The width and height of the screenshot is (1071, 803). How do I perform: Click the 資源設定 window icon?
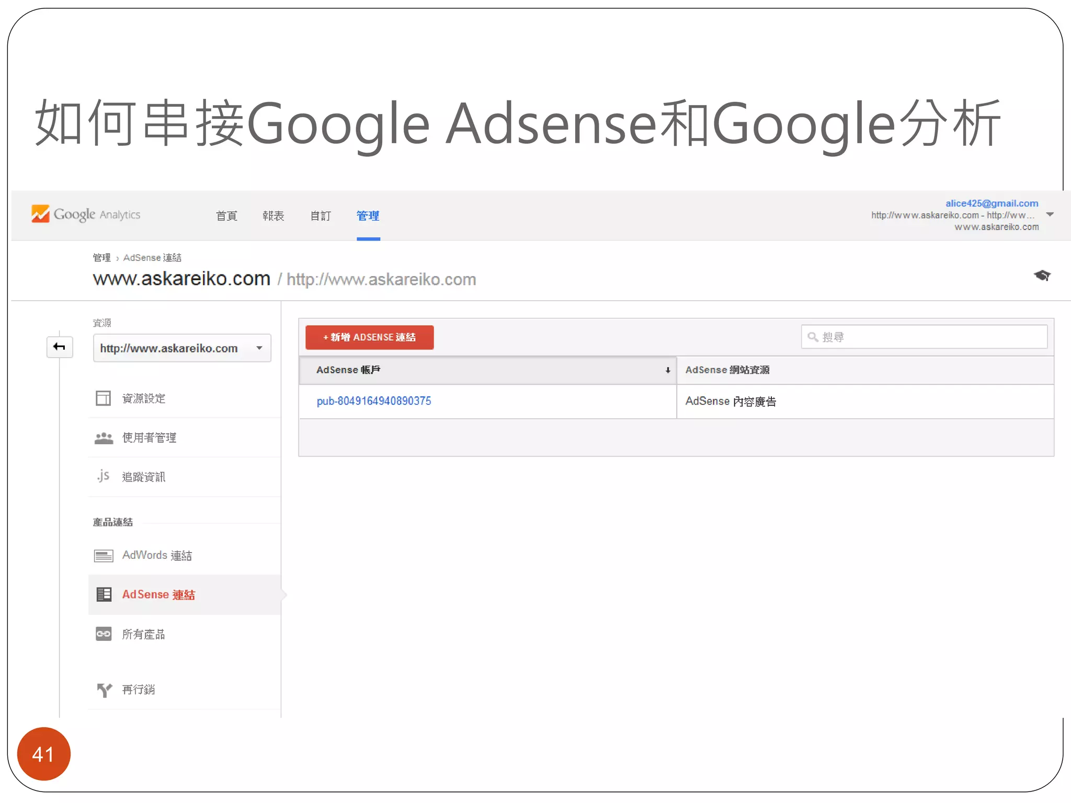pyautogui.click(x=103, y=398)
